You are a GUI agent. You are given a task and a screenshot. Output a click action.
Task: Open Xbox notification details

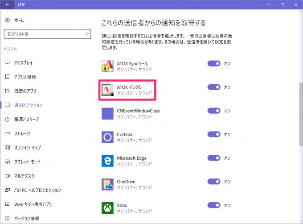pyautogui.click(x=127, y=208)
